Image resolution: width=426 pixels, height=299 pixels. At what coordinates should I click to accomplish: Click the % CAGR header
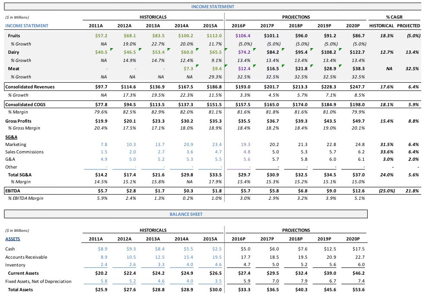pos(394,17)
